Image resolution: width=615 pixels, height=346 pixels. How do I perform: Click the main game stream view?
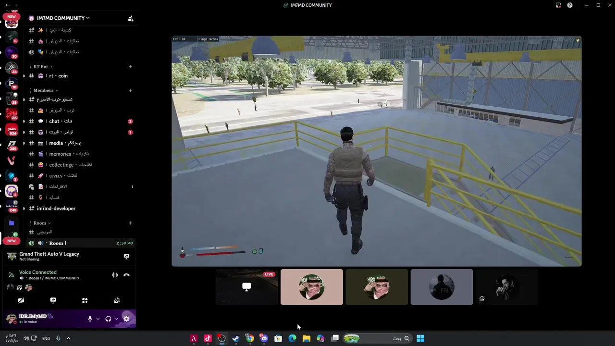[377, 151]
